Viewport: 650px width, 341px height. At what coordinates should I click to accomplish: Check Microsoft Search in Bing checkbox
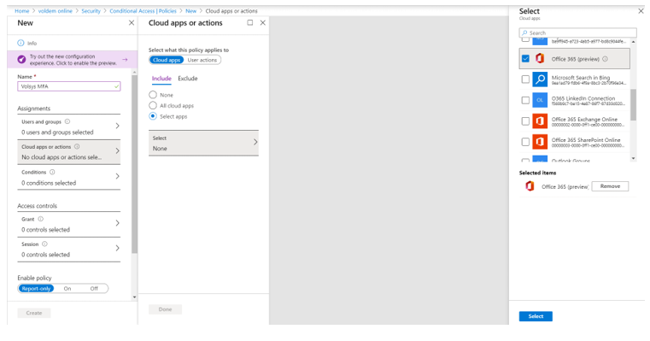pos(525,79)
